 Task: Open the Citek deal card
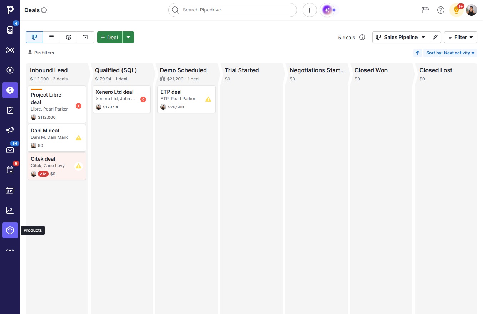tap(57, 166)
